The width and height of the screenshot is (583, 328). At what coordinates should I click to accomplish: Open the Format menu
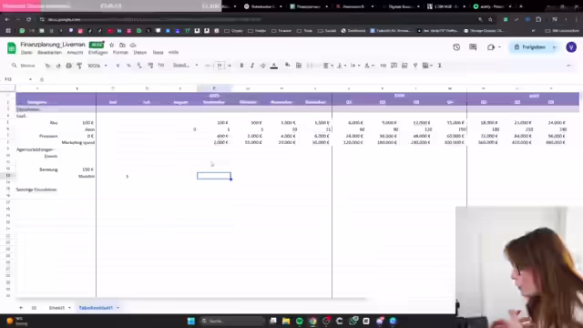[x=120, y=53]
